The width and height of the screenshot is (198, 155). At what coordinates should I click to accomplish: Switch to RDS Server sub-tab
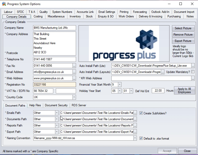click(x=79, y=105)
